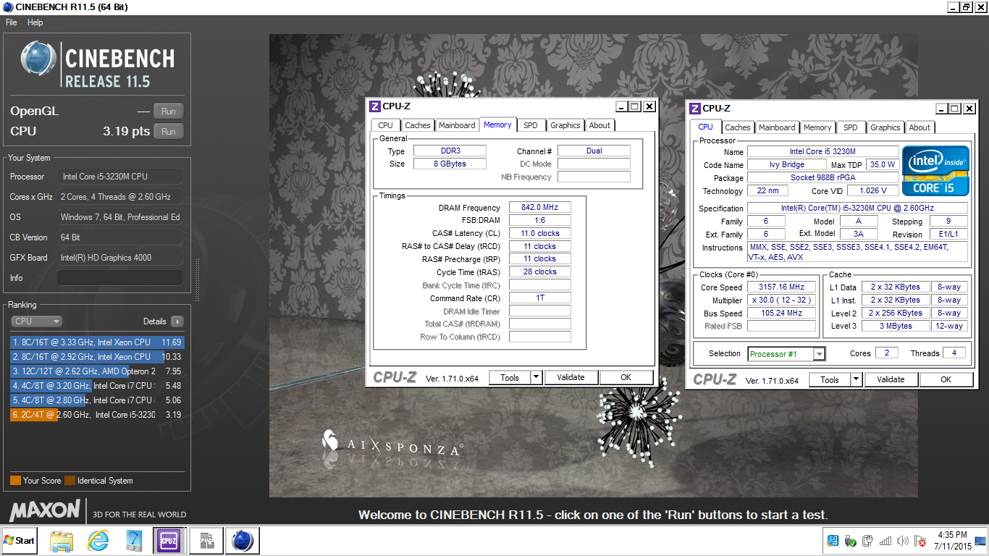
Task: Close the memory CPU-Z window
Action: [649, 106]
